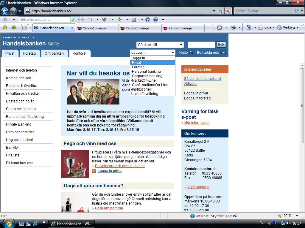Switch to the Företag site tab

point(29,53)
